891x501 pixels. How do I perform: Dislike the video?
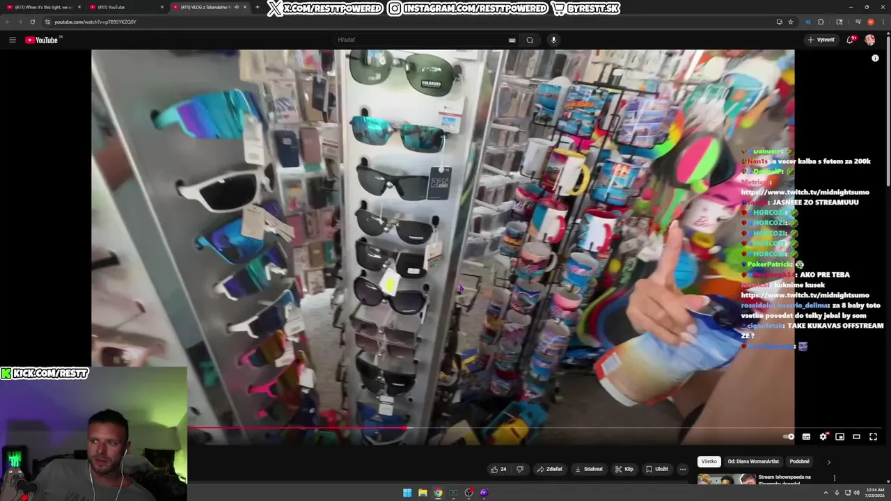coord(520,469)
